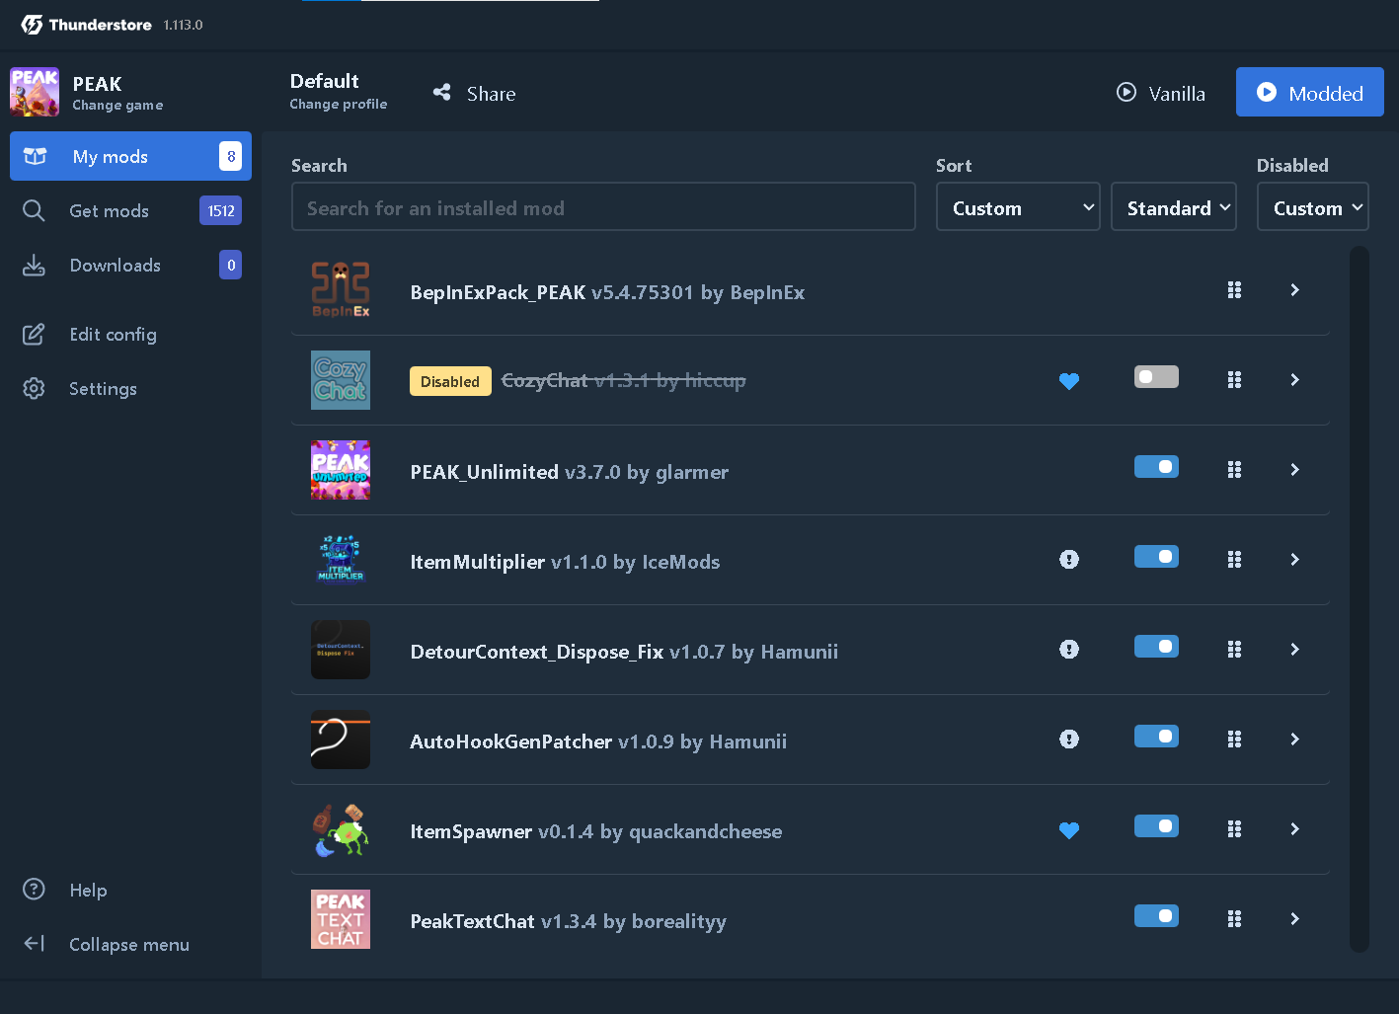The width and height of the screenshot is (1399, 1014).
Task: Toggle off AutoHookGenPatcher mod
Action: coord(1156,737)
